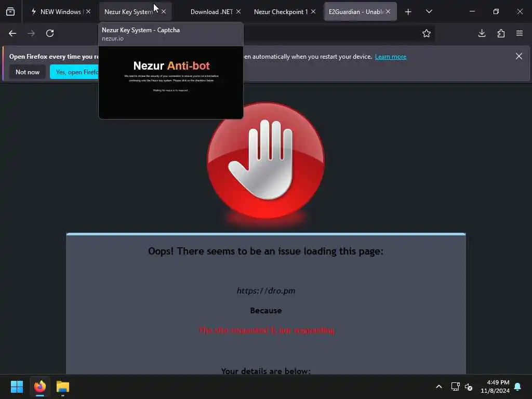Viewport: 532px width, 399px height.
Task: Go back one page
Action: coord(12,33)
